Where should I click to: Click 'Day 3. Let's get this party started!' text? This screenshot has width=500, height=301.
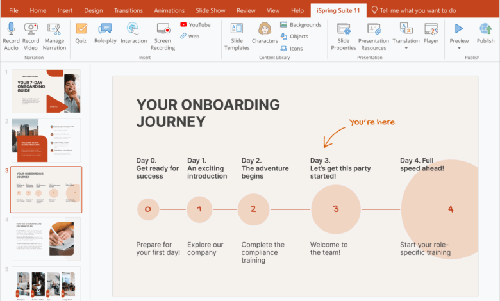340,168
